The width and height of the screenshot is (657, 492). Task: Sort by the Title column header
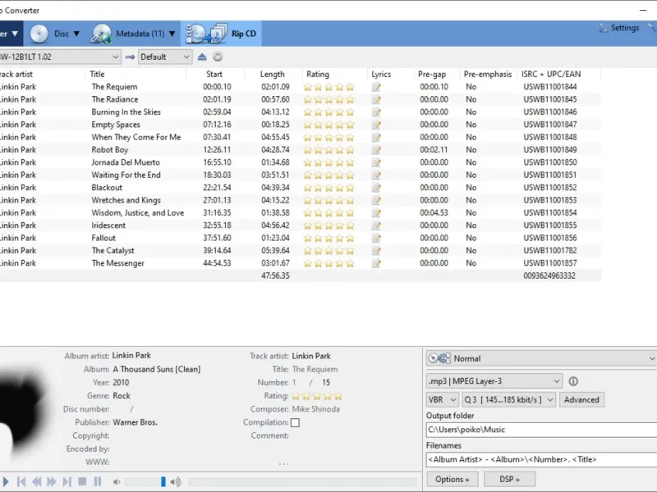point(97,74)
